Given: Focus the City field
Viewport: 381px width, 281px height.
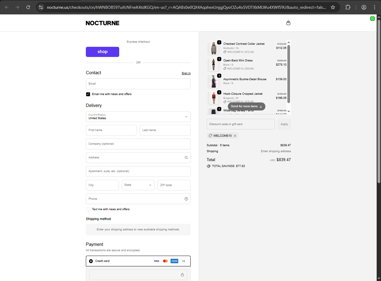Looking at the screenshot, I should [x=102, y=185].
